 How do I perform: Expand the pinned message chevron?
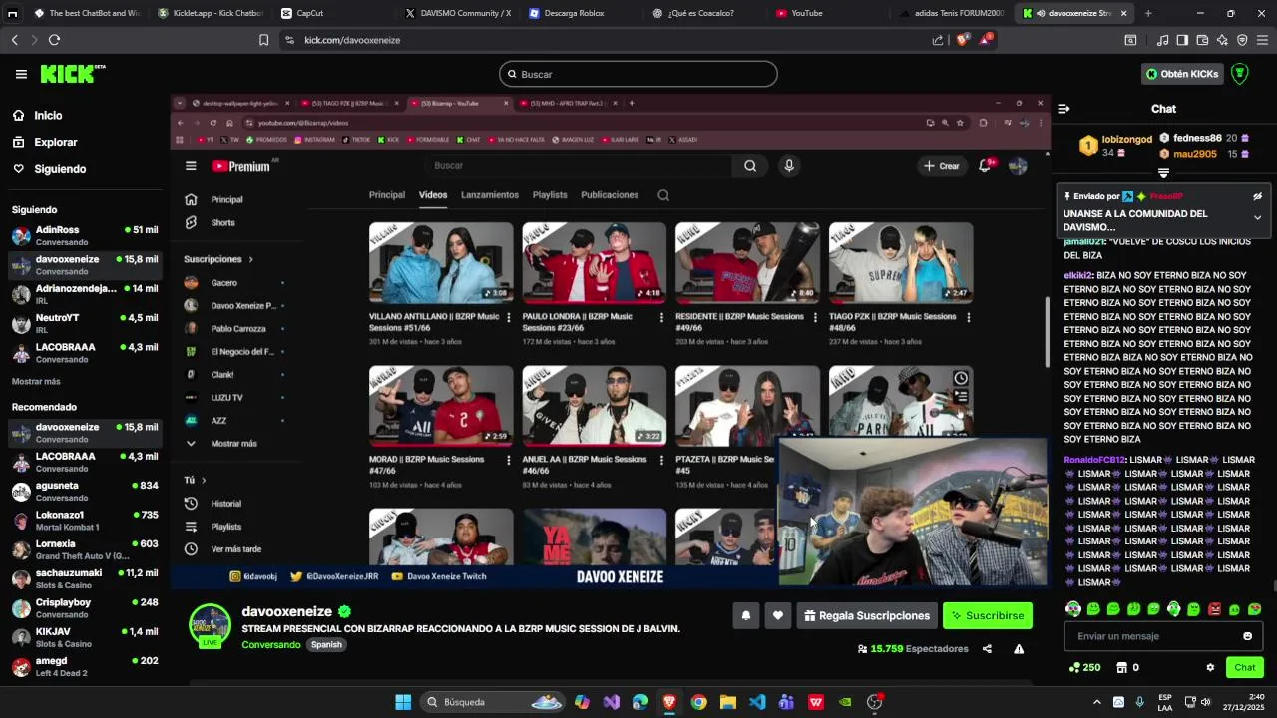point(1257,217)
